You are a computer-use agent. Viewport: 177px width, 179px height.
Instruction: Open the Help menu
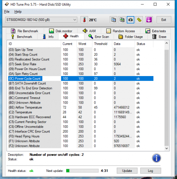pyautogui.click(x=18, y=12)
